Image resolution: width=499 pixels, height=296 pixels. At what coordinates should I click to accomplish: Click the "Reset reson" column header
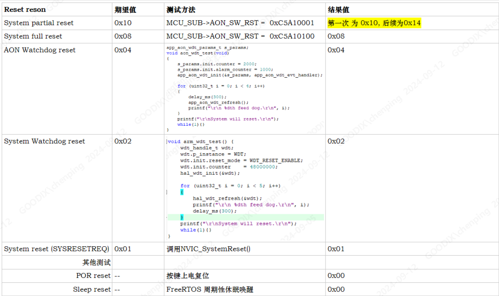tap(25, 10)
